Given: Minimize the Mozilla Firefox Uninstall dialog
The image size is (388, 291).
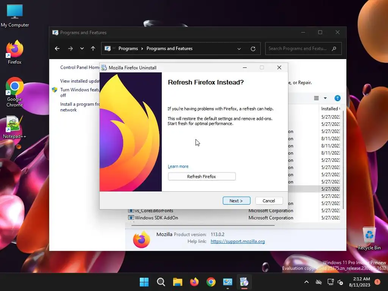Looking at the screenshot, I should pyautogui.click(x=245, y=67).
